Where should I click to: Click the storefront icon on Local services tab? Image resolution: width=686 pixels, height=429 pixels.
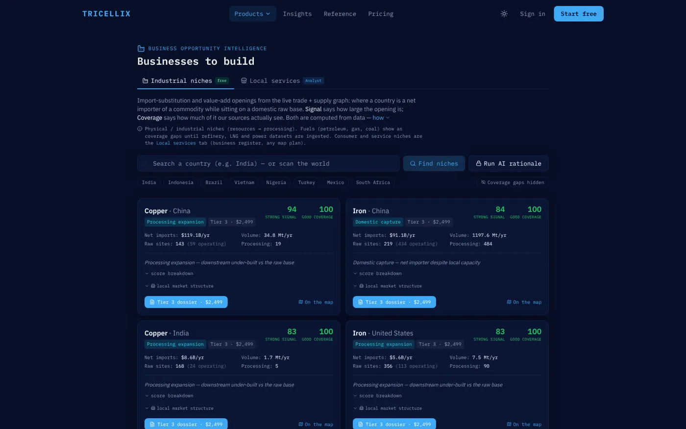pyautogui.click(x=244, y=81)
